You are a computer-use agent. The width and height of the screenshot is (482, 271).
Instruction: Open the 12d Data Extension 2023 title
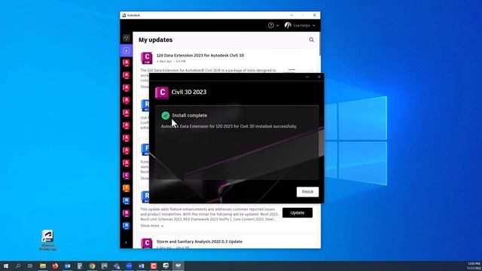pyautogui.click(x=200, y=55)
